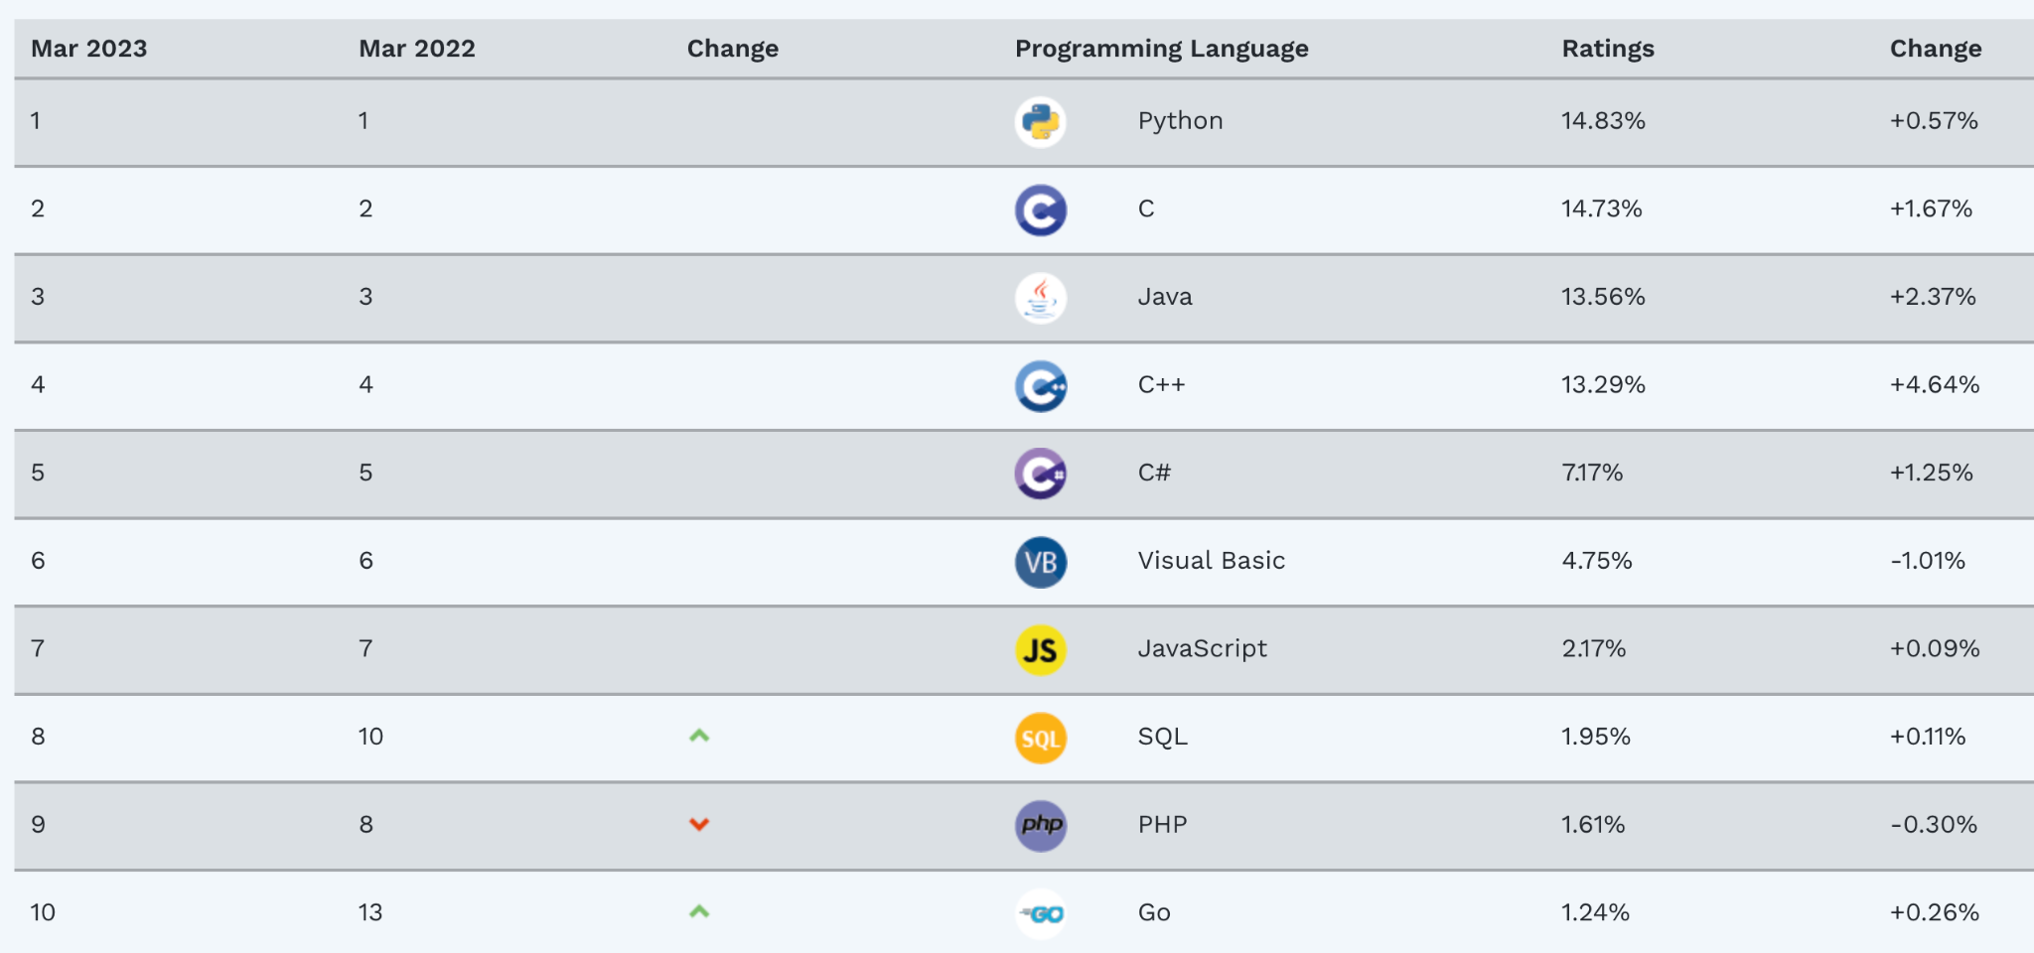Image resolution: width=2034 pixels, height=953 pixels.
Task: Click the Ratings column header
Action: click(1607, 49)
